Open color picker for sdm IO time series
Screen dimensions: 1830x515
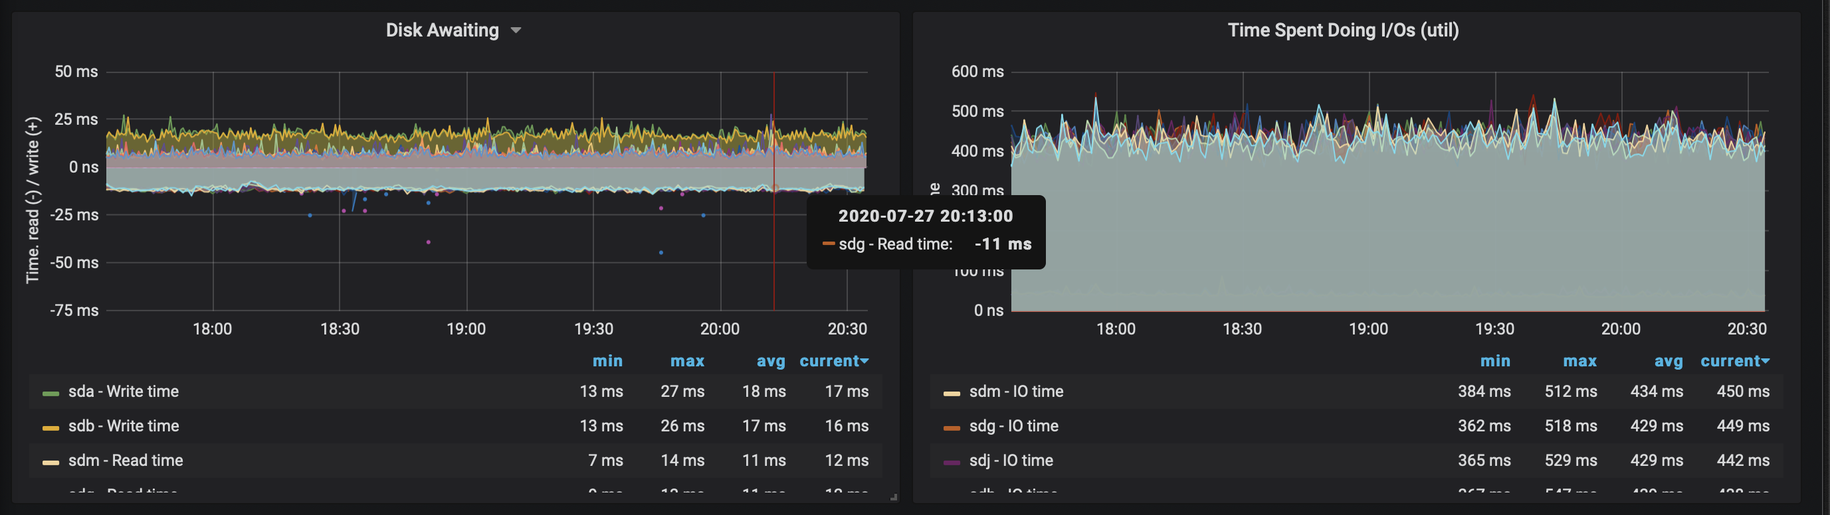point(952,393)
